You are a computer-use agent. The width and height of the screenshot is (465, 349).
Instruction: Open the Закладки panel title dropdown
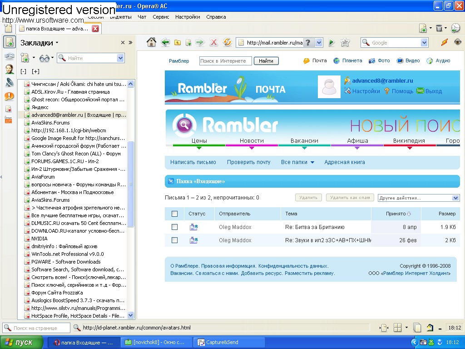point(40,43)
